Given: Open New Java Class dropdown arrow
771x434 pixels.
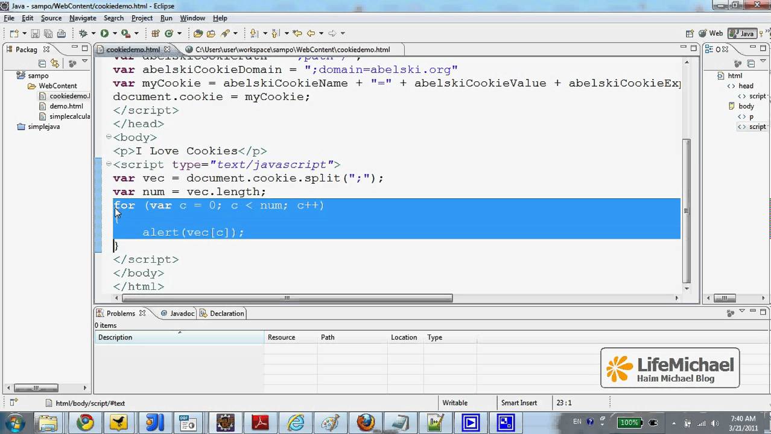Looking at the screenshot, I should pyautogui.click(x=179, y=34).
